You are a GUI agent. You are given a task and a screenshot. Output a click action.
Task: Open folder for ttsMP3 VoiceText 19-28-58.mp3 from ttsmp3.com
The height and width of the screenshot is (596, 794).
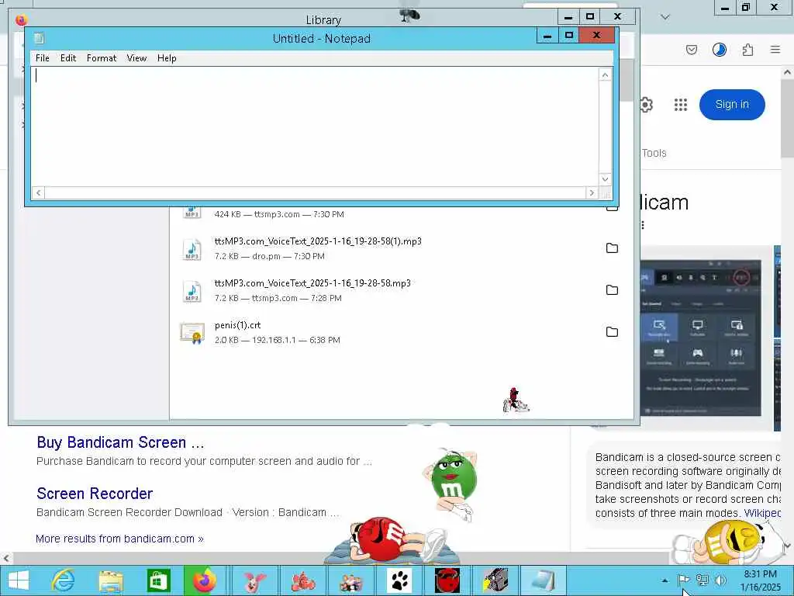point(613,290)
